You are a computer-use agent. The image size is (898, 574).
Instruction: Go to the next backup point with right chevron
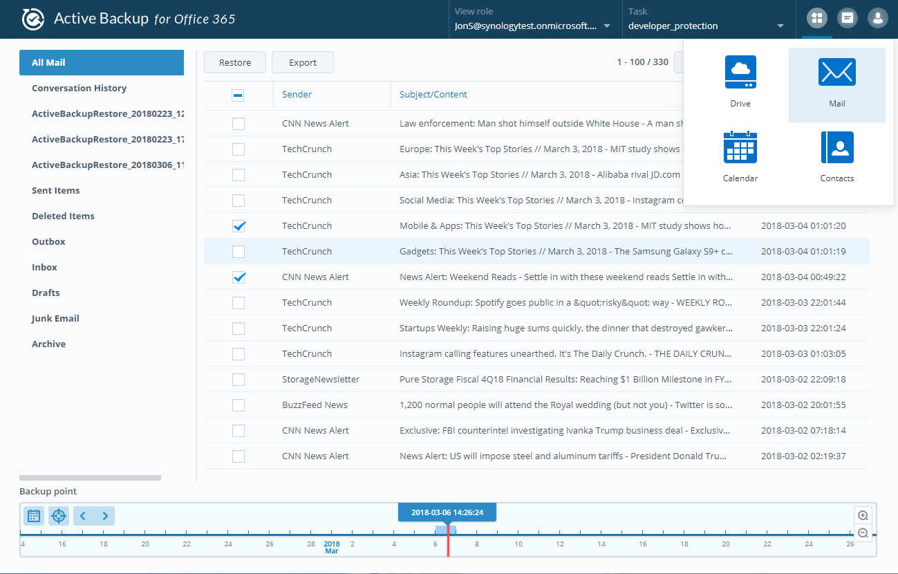coord(104,515)
